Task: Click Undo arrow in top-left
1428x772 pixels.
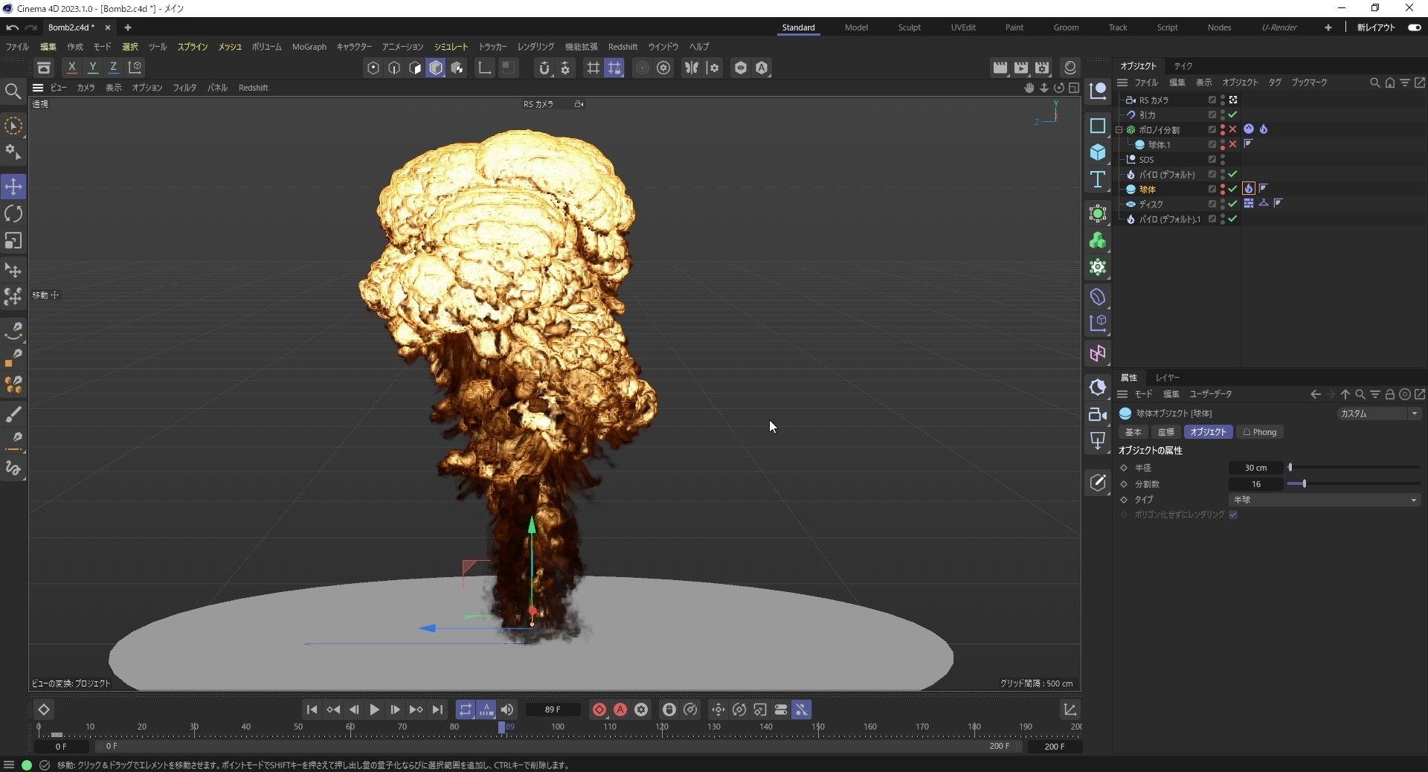Action: pyautogui.click(x=12, y=28)
